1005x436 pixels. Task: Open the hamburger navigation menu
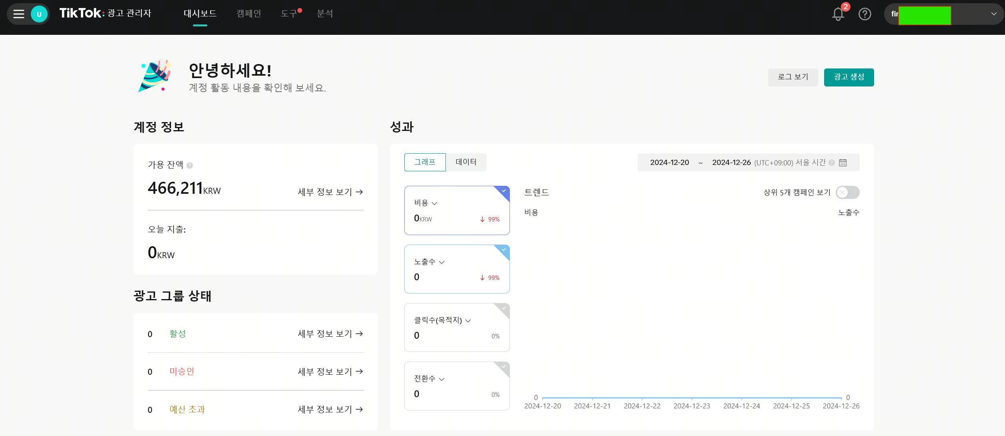tap(18, 14)
